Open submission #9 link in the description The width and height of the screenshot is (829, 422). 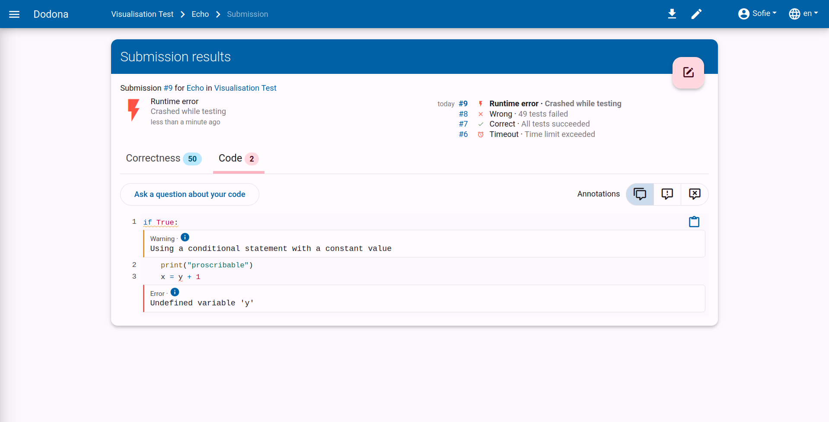(x=168, y=88)
